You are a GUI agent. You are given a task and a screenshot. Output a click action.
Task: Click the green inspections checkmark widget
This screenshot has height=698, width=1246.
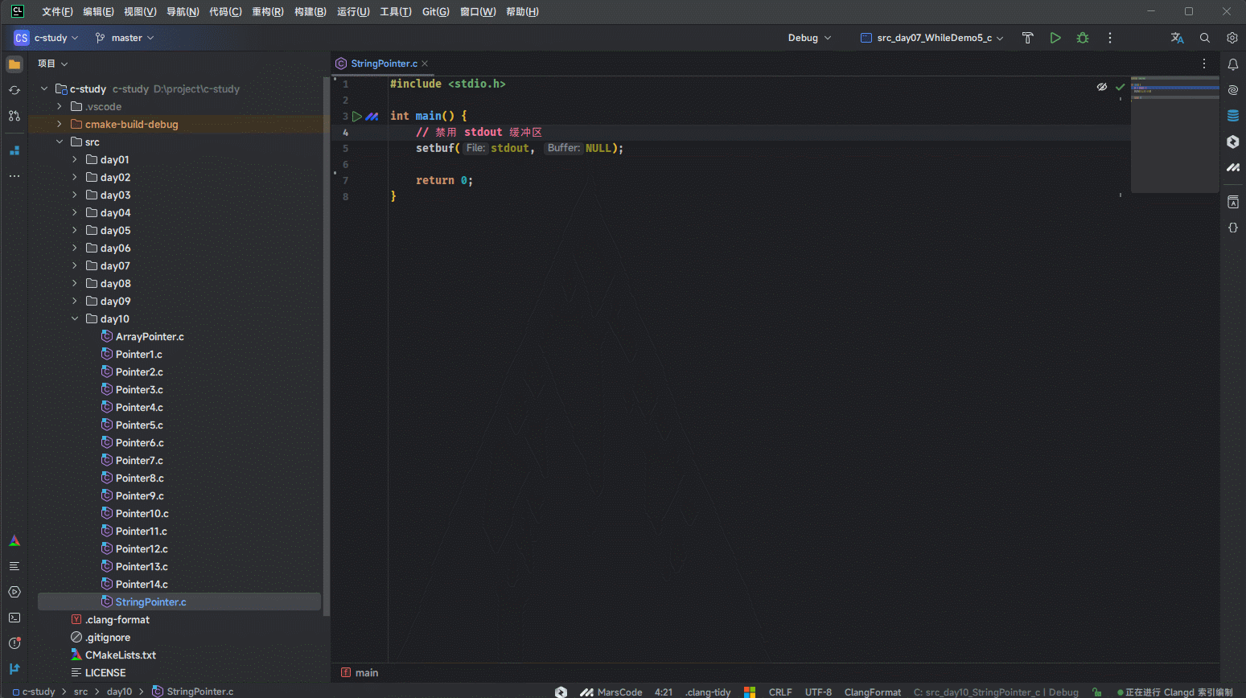(1120, 87)
